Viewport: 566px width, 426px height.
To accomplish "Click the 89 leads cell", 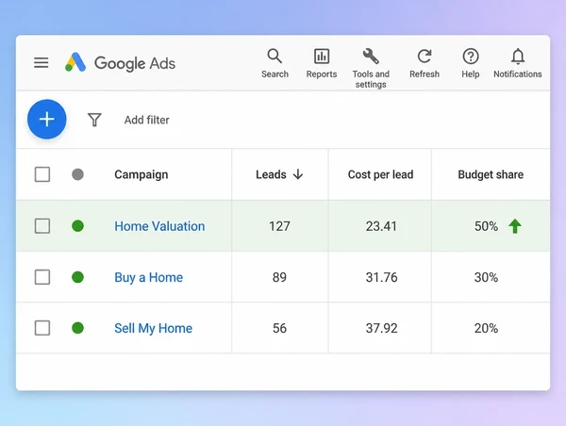I will [279, 277].
